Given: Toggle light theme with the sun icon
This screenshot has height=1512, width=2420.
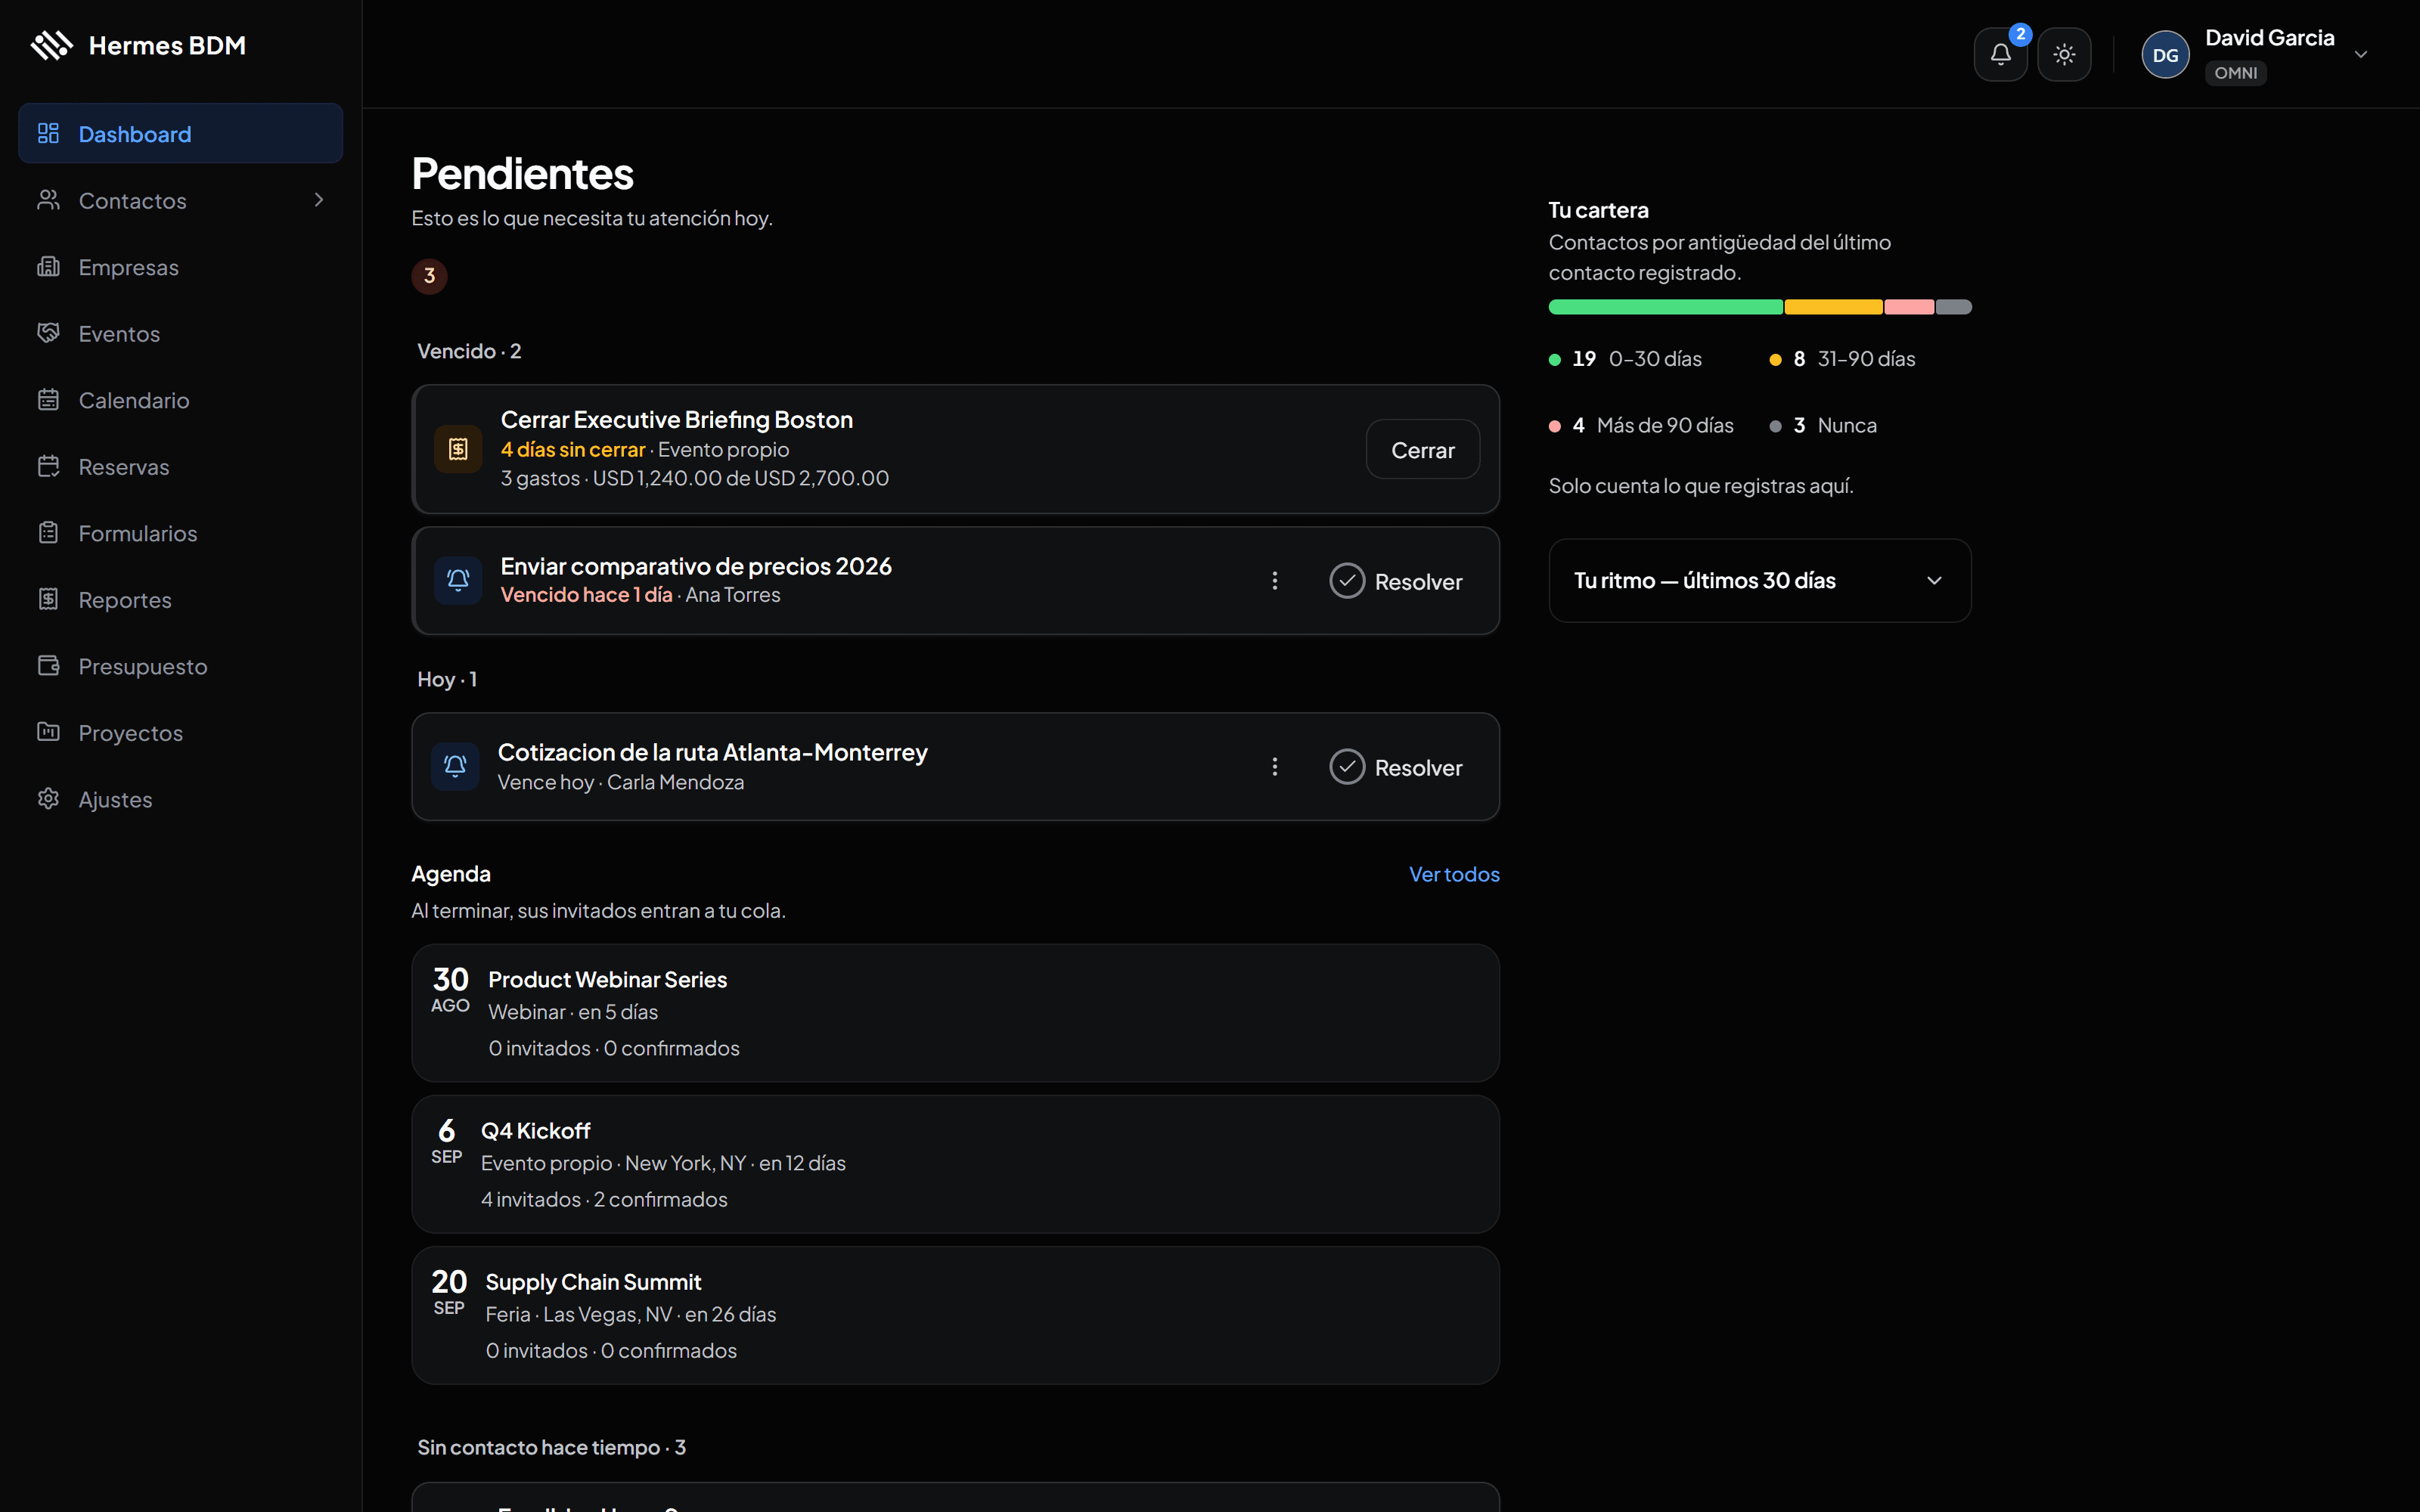Looking at the screenshot, I should 2064,54.
